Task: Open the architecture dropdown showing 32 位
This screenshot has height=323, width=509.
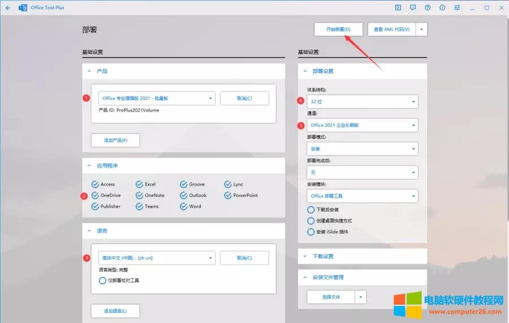Action: (x=362, y=102)
